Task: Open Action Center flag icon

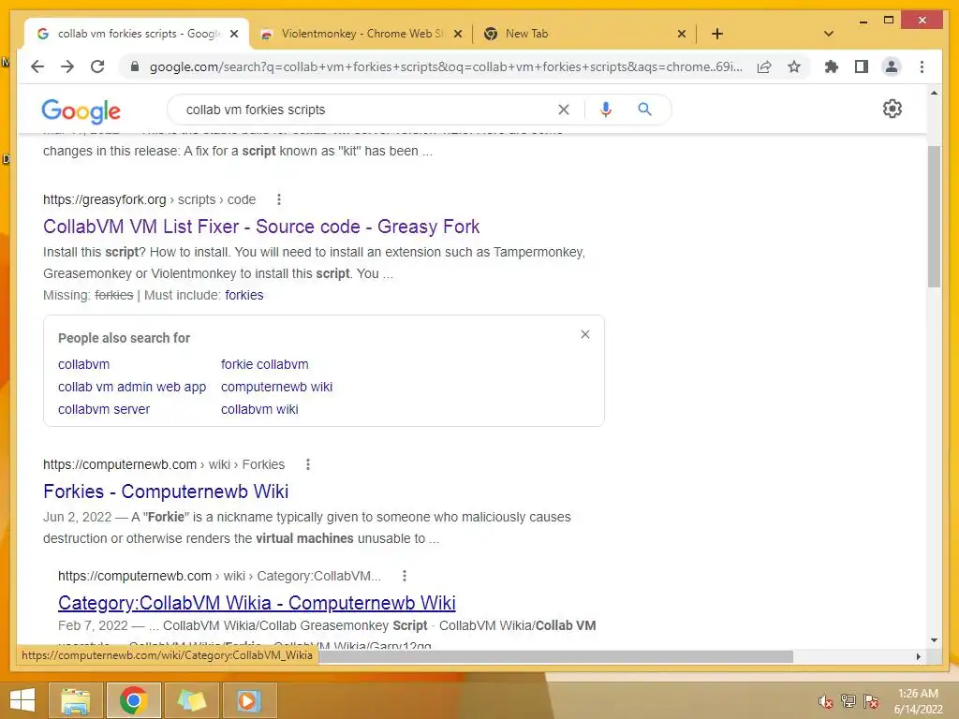Action: tap(871, 701)
